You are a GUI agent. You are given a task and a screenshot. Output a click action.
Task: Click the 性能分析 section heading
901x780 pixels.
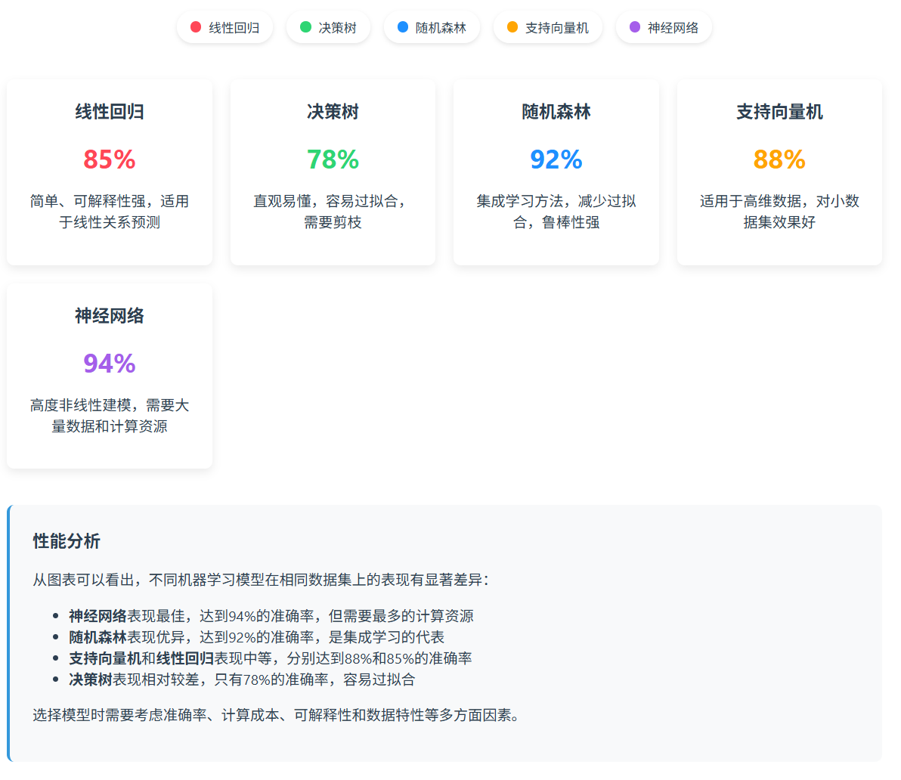[x=67, y=541]
